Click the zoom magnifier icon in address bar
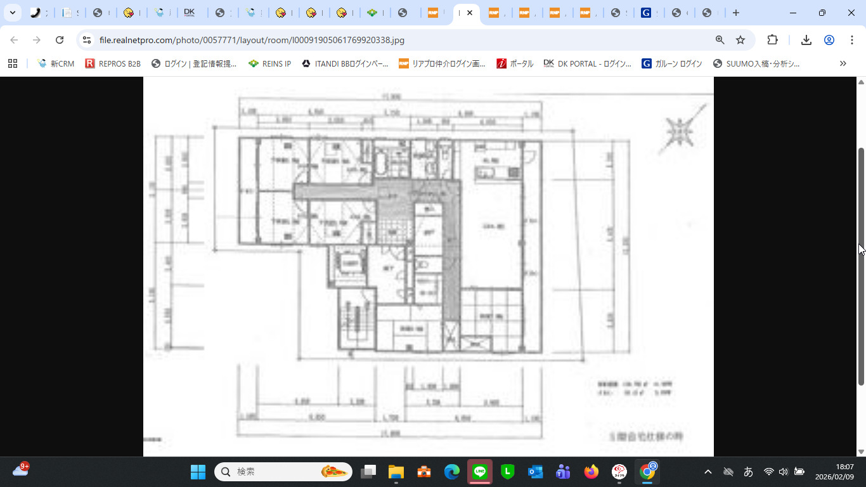This screenshot has height=487, width=866. pyautogui.click(x=720, y=40)
